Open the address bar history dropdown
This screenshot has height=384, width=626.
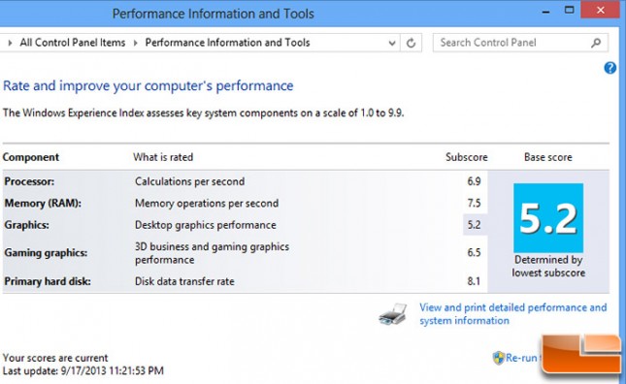click(392, 43)
